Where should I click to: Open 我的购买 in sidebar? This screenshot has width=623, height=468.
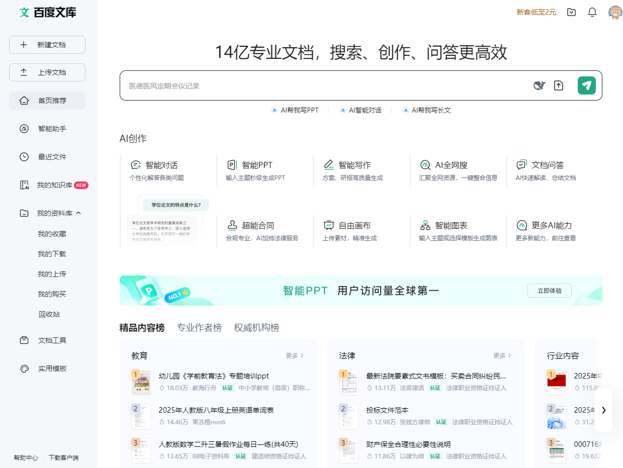click(52, 294)
